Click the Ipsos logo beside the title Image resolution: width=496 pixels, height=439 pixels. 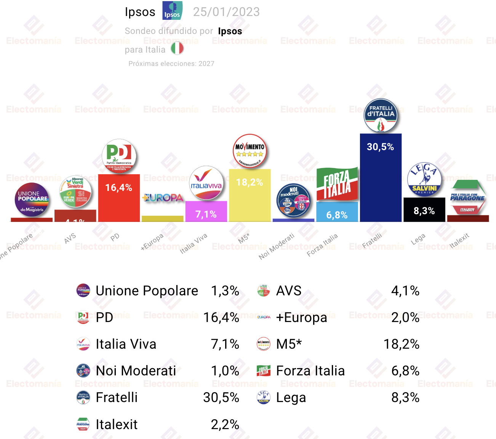(172, 11)
